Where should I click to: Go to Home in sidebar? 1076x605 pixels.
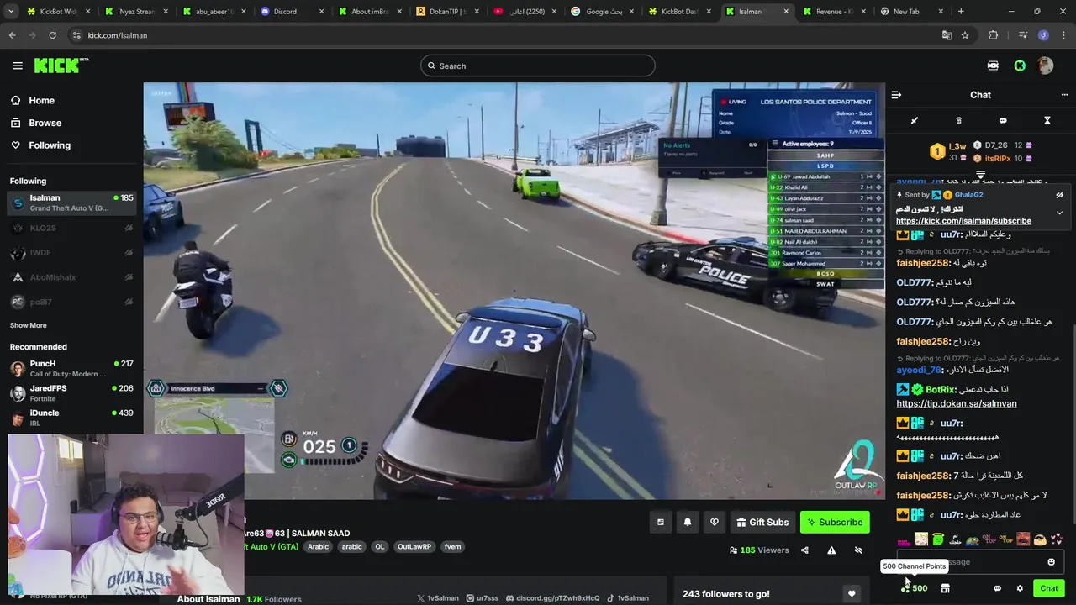click(x=33, y=100)
